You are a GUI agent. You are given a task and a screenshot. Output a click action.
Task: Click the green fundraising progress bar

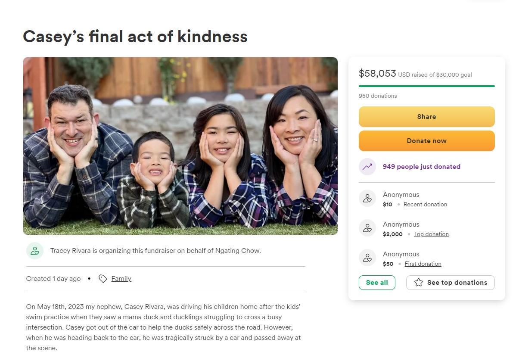(426, 86)
